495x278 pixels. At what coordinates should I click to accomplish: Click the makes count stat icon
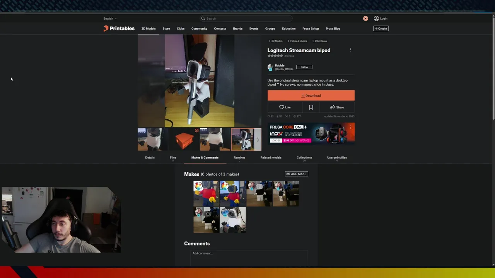click(287, 116)
